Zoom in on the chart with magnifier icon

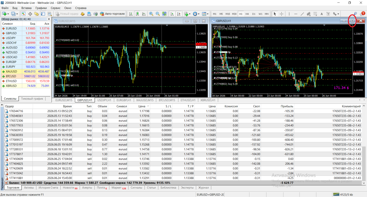(151, 14)
